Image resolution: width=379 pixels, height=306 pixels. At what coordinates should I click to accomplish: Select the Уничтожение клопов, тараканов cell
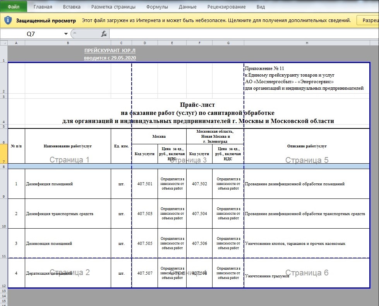[307, 243]
